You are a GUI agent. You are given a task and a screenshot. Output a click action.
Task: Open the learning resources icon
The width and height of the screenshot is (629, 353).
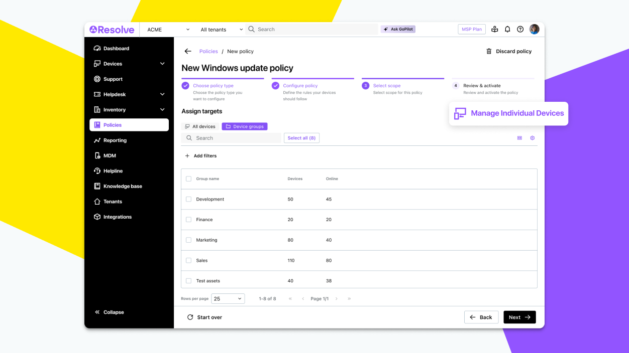495,29
